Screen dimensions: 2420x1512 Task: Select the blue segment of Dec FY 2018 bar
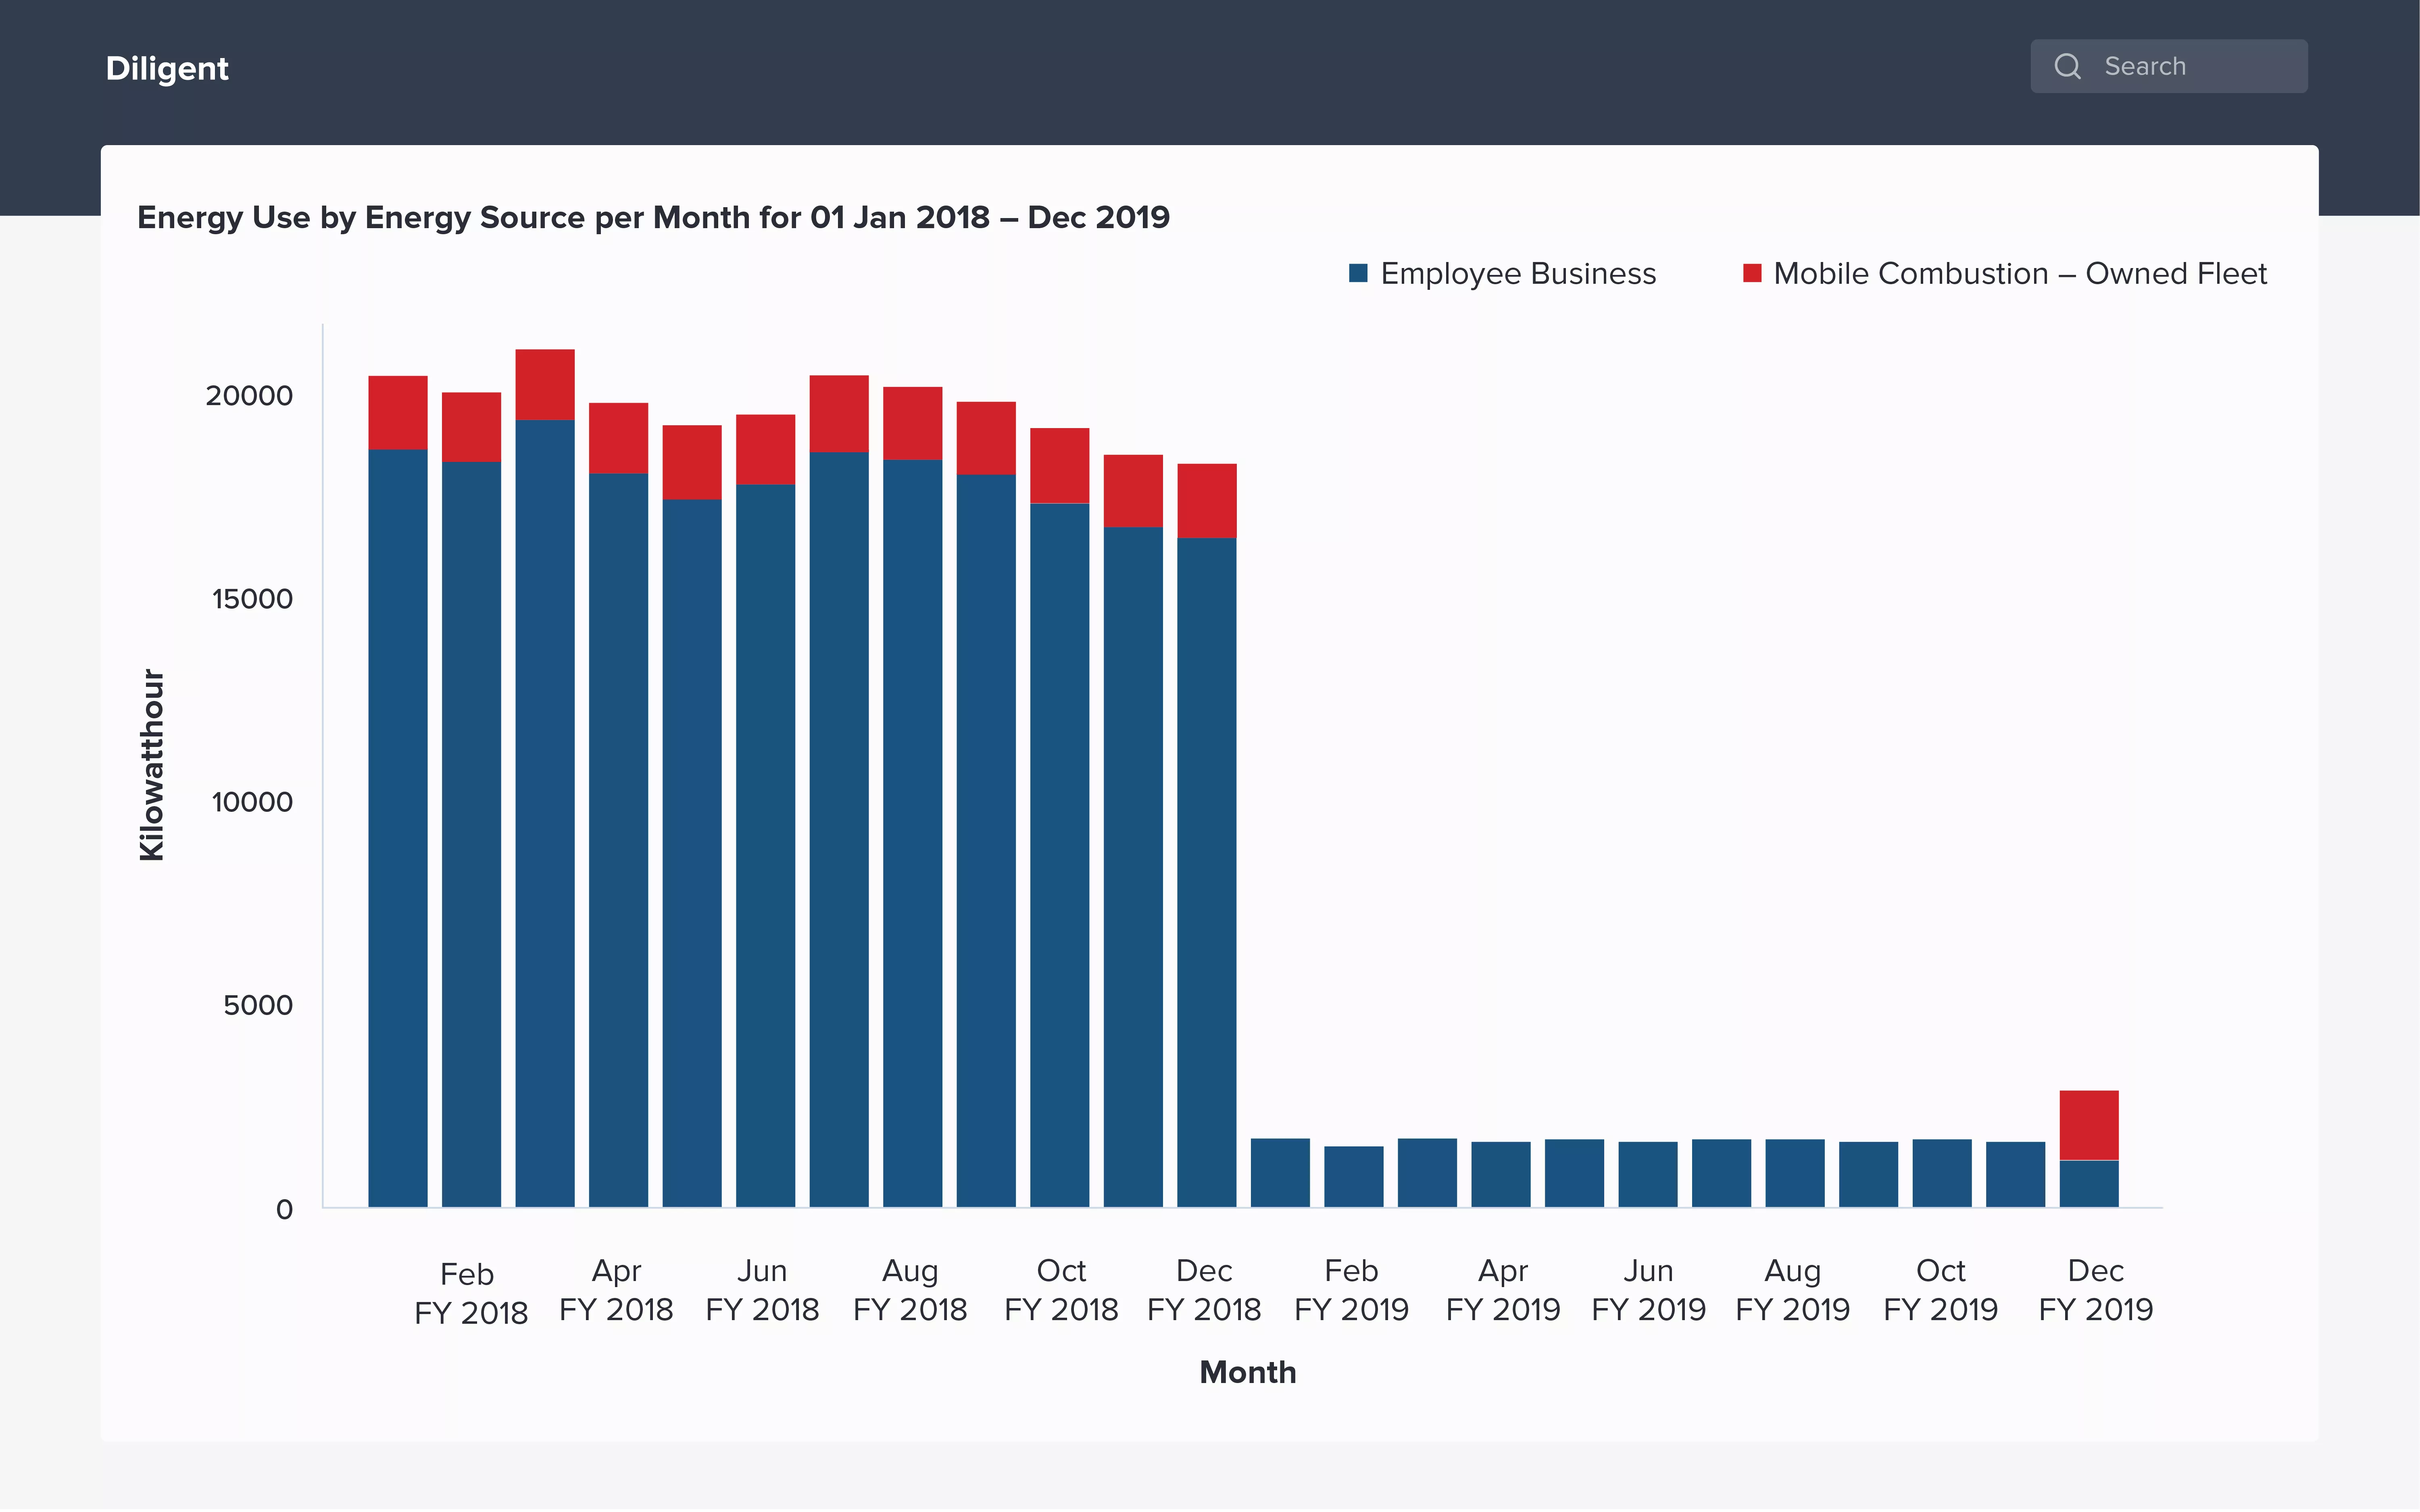click(x=1207, y=872)
